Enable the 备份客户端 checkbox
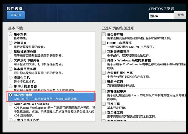Image resolution: width=188 pixels, height=134 pixels. [104, 34]
